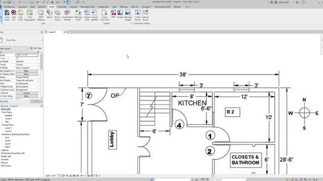Open the Architecture ribbon tab
323x181 pixels.
tap(9, 7)
